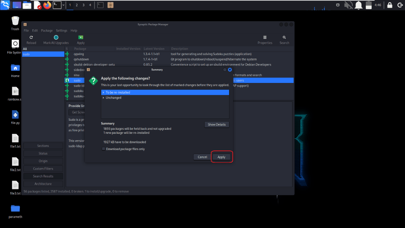Open the Home folder desktop icon
Image resolution: width=405 pixels, height=228 pixels.
coord(15,70)
